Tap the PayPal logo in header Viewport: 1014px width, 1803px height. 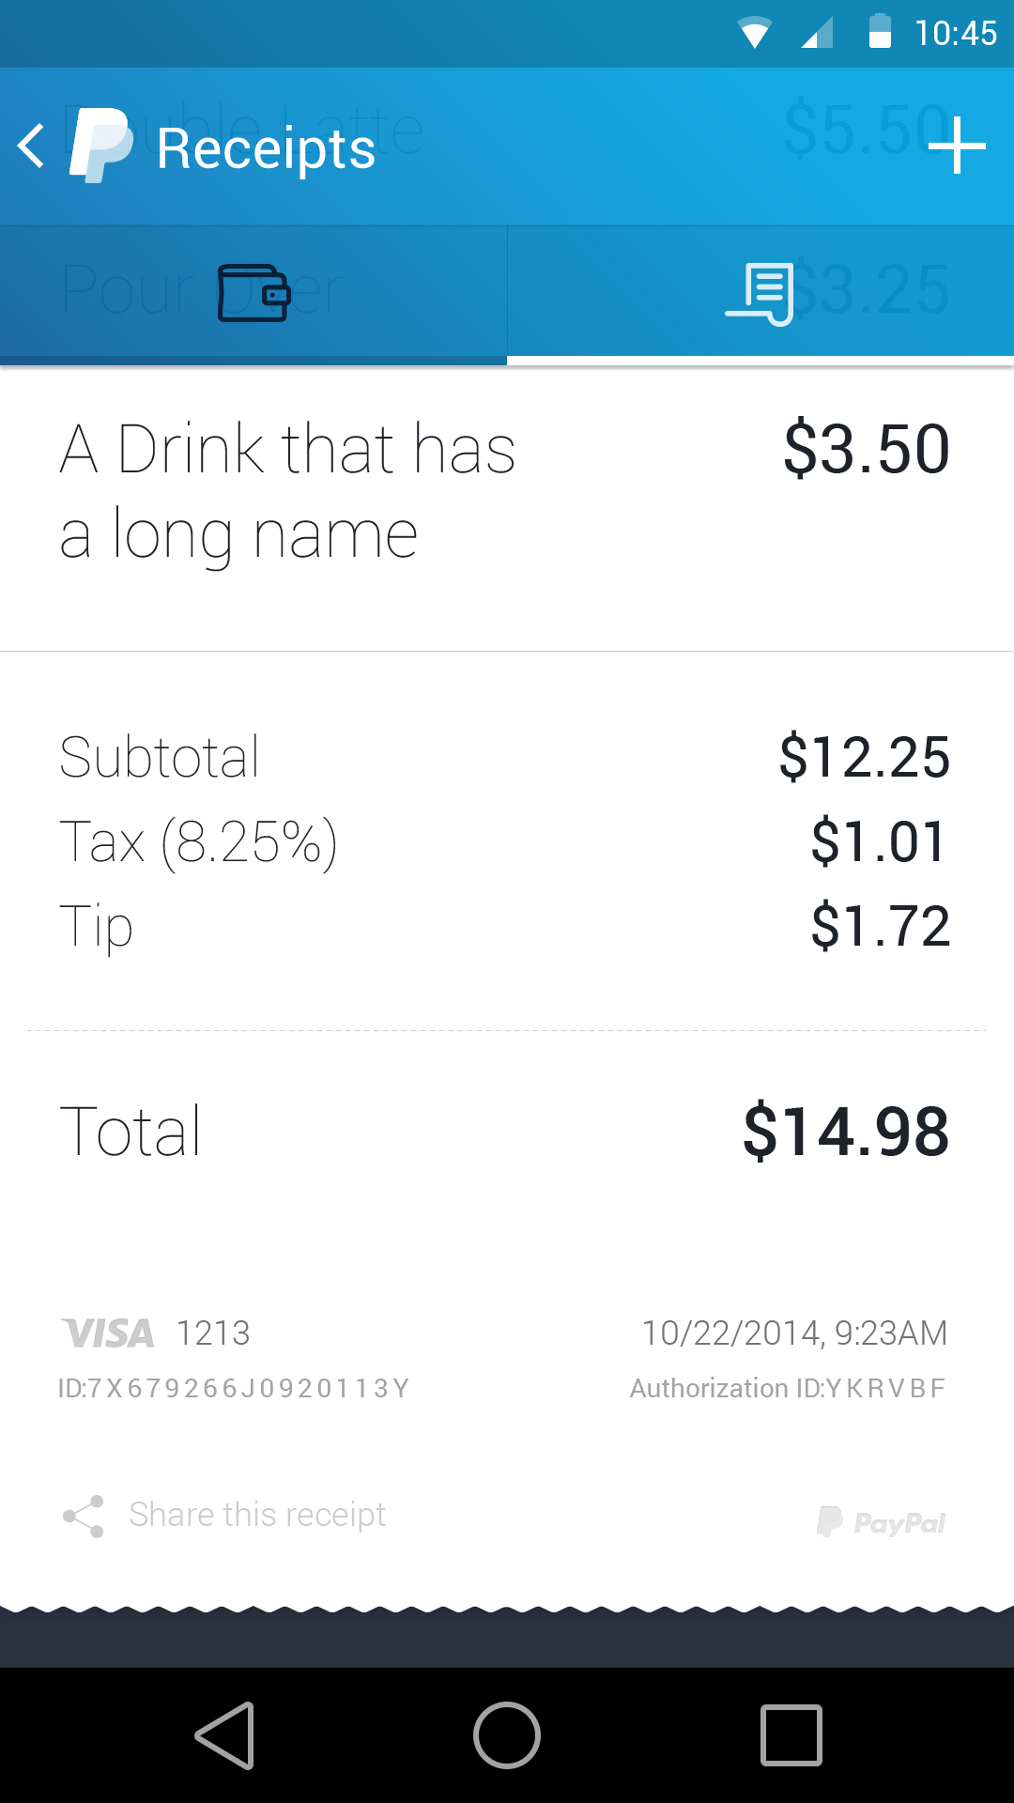tap(100, 146)
